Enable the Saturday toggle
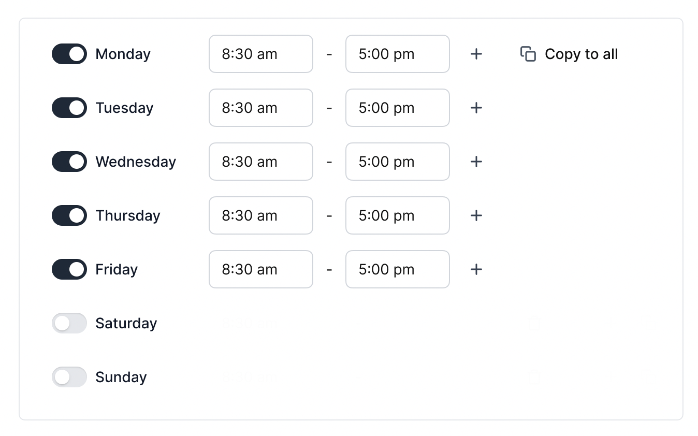The width and height of the screenshot is (698, 436). pyautogui.click(x=69, y=323)
